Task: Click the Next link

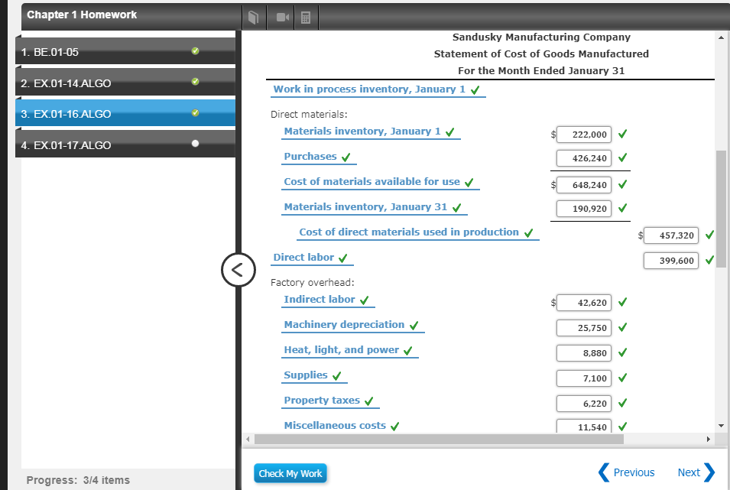Action: coord(688,472)
